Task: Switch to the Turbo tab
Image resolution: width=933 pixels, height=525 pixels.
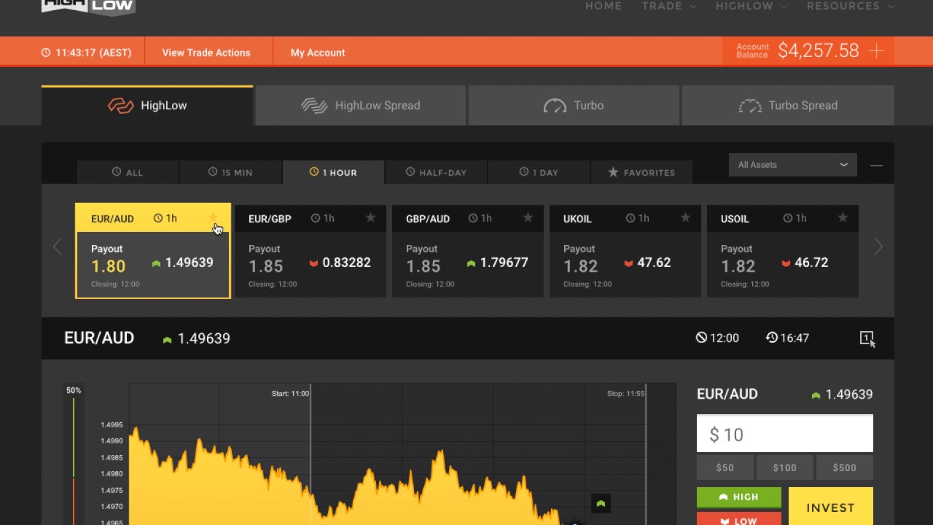Action: pos(574,106)
